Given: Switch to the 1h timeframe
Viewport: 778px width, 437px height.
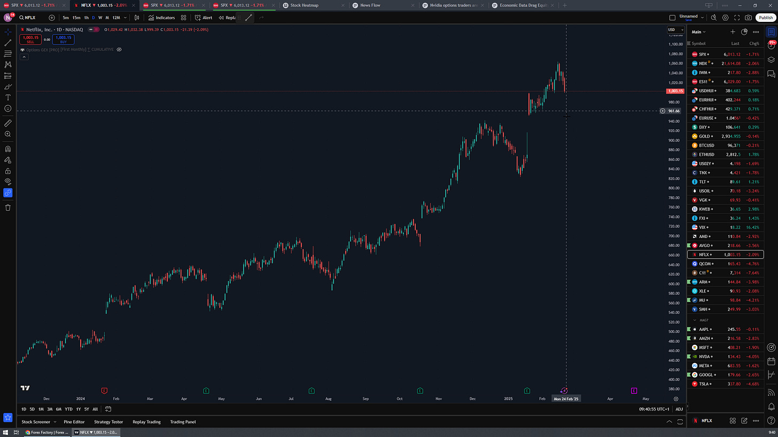Looking at the screenshot, I should [87, 18].
